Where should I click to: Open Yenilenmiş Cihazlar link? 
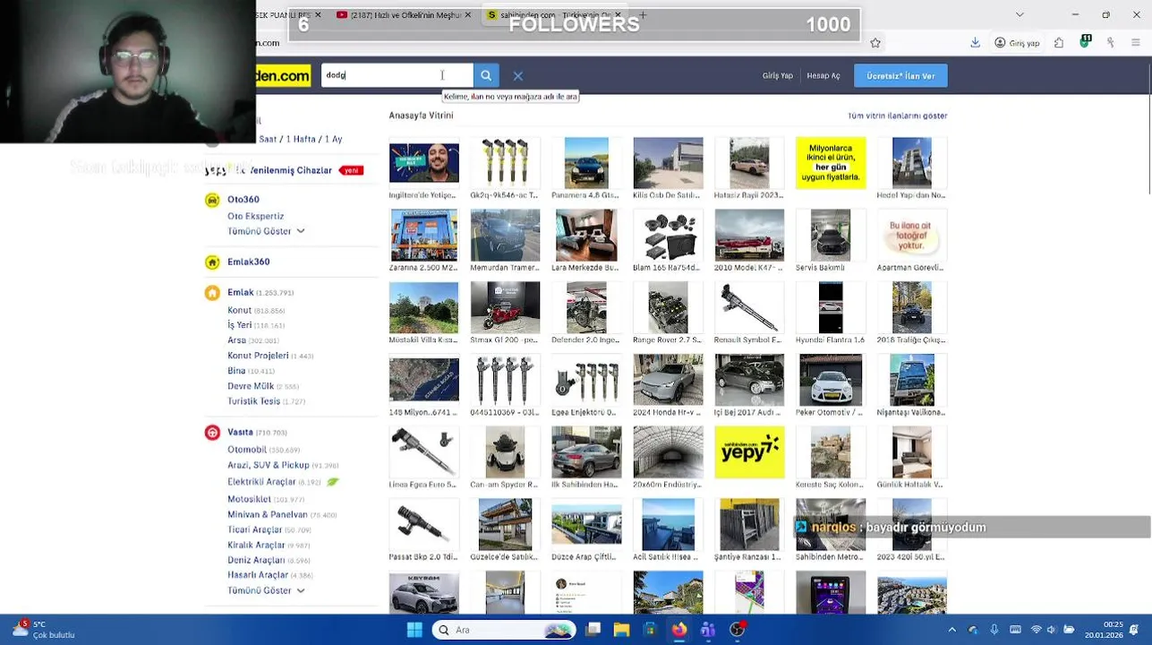[290, 170]
